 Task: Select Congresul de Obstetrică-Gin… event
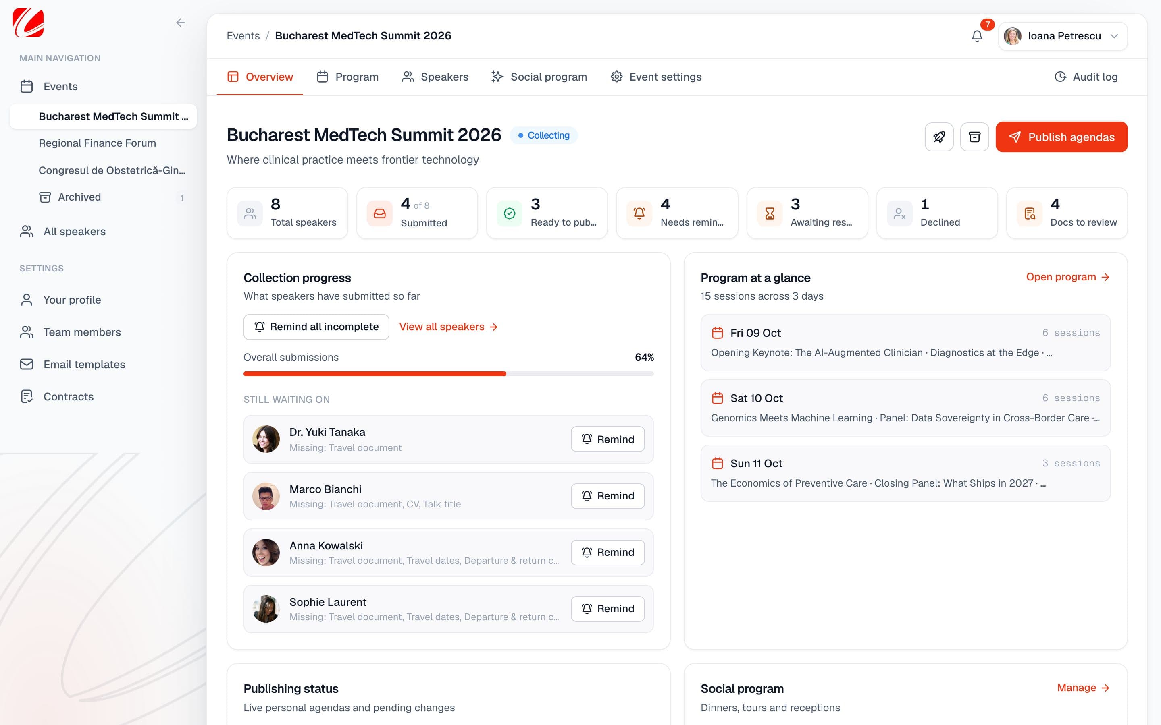(103, 170)
